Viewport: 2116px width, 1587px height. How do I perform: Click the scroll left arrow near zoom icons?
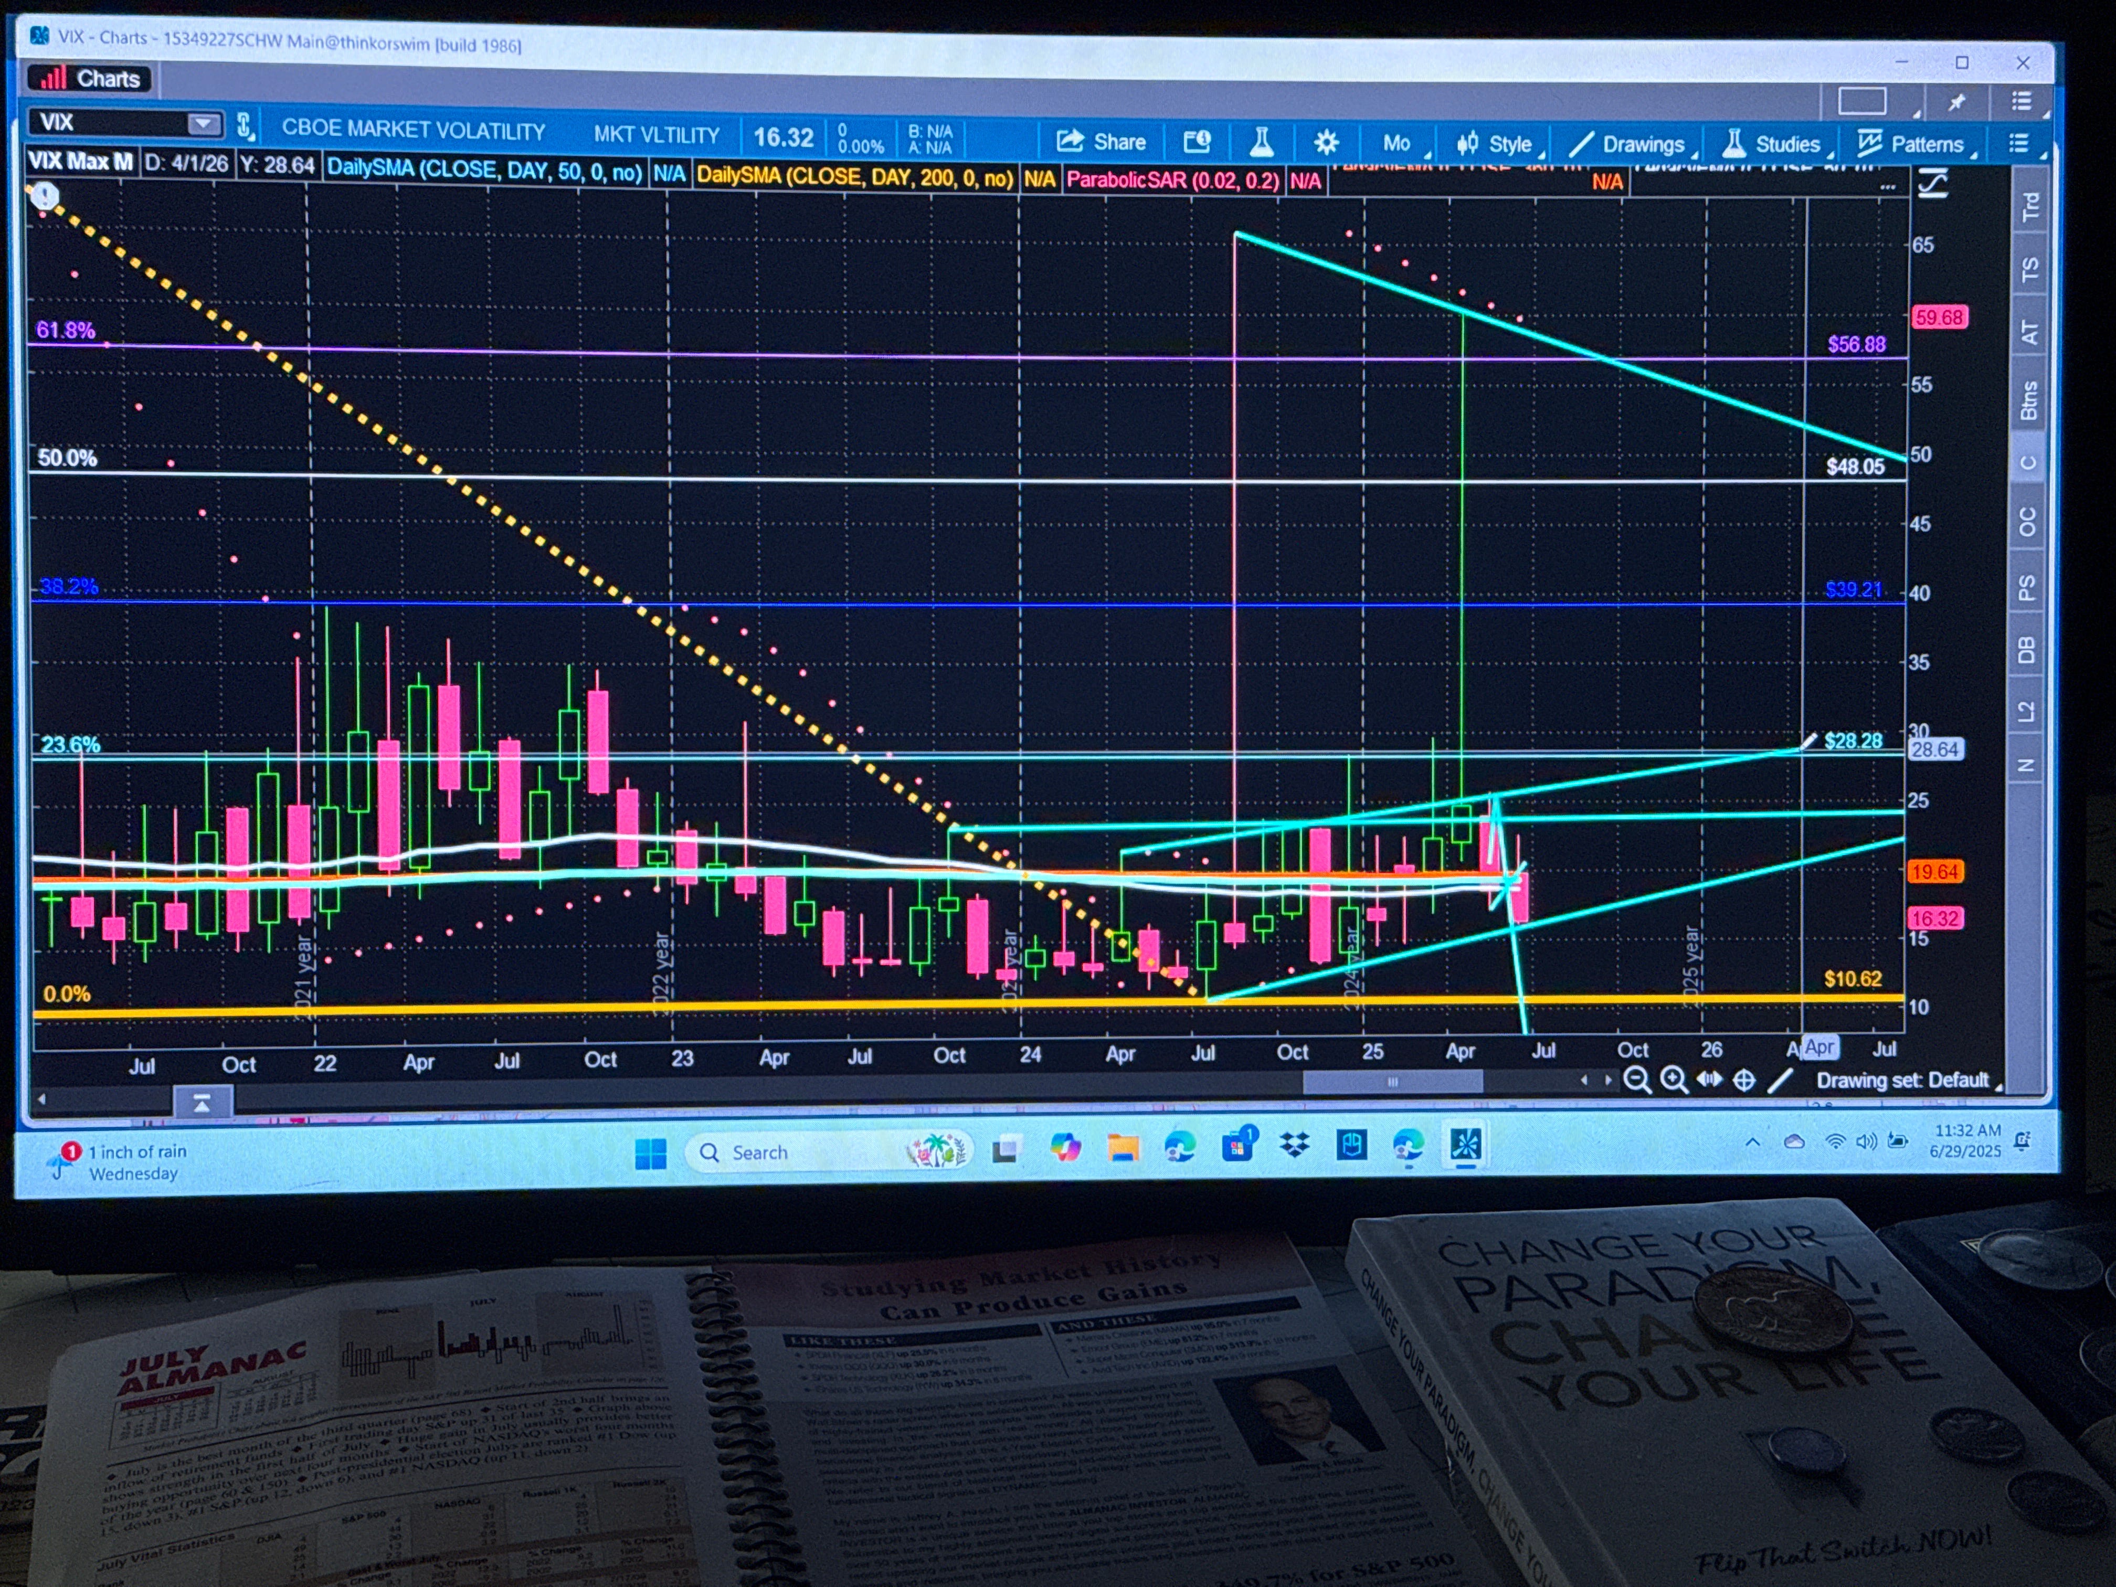click(1584, 1080)
